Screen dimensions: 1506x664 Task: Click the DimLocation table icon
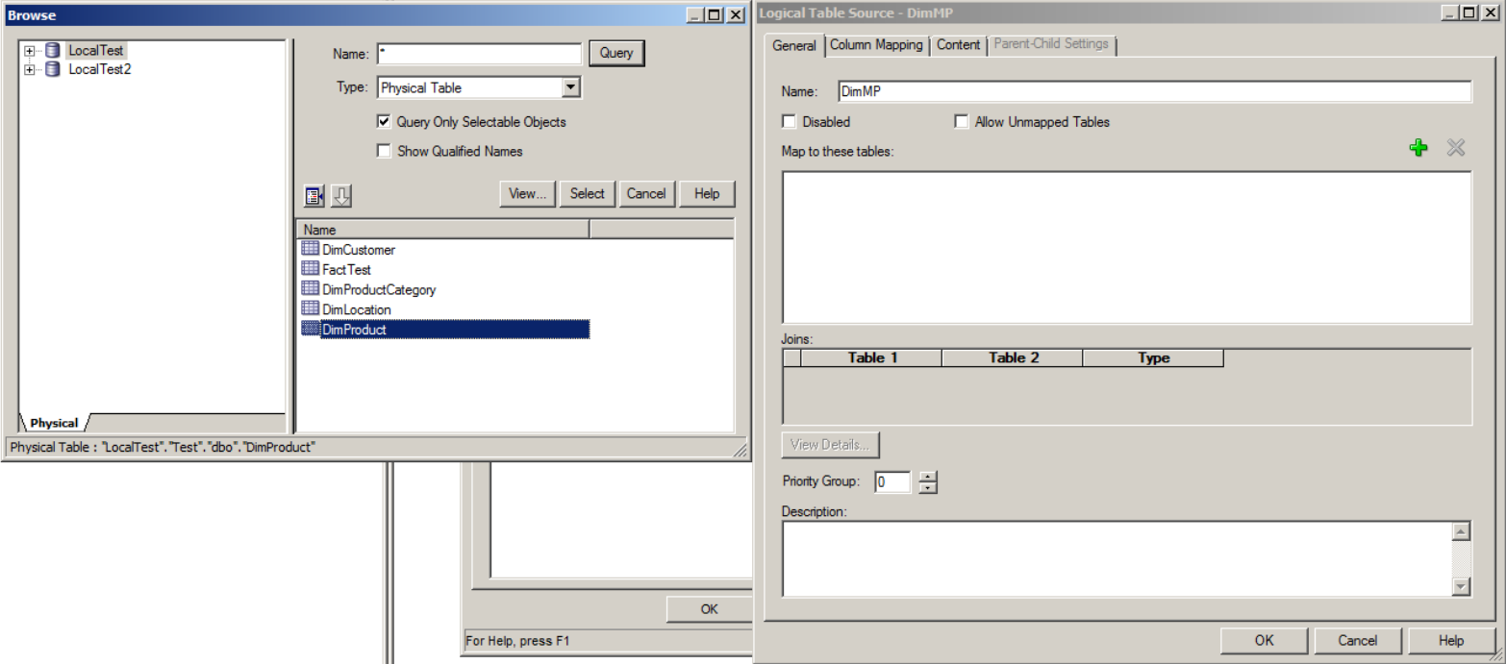coord(310,308)
